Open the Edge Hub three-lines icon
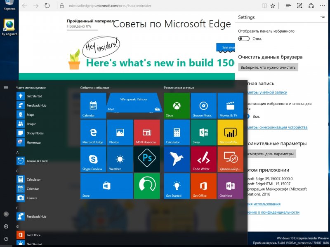The image size is (330, 247). pos(288,6)
